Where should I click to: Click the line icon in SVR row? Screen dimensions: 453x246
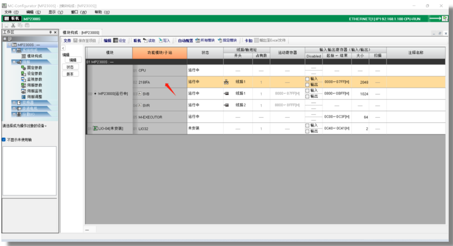click(x=226, y=105)
